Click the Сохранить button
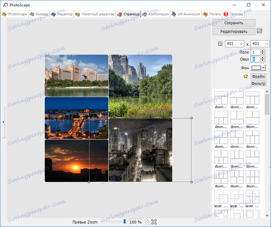 (234, 23)
